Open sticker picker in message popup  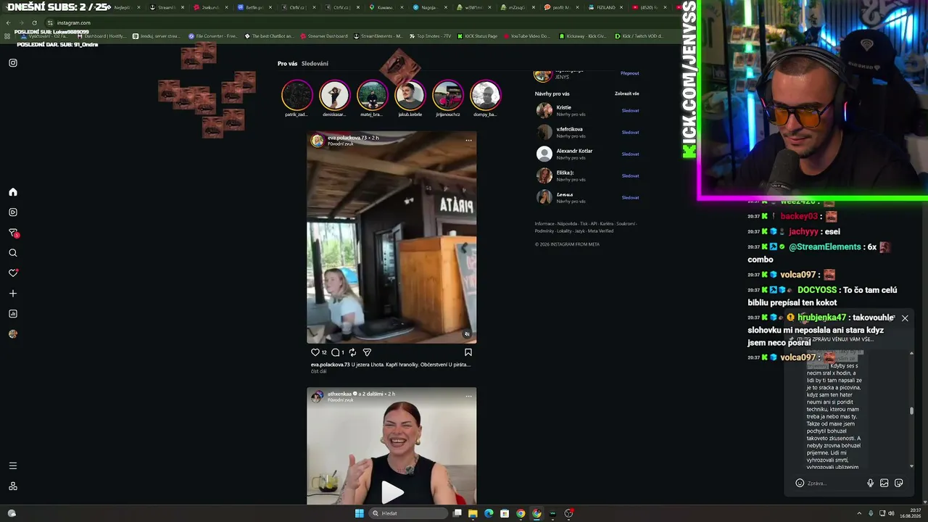899,484
